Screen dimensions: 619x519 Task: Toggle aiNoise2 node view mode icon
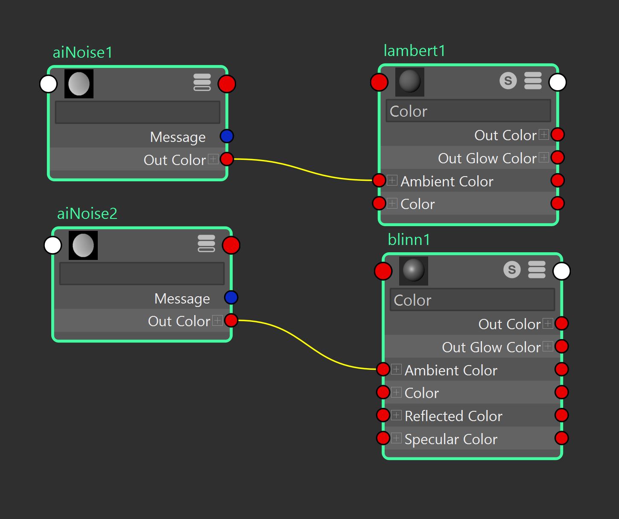point(207,244)
